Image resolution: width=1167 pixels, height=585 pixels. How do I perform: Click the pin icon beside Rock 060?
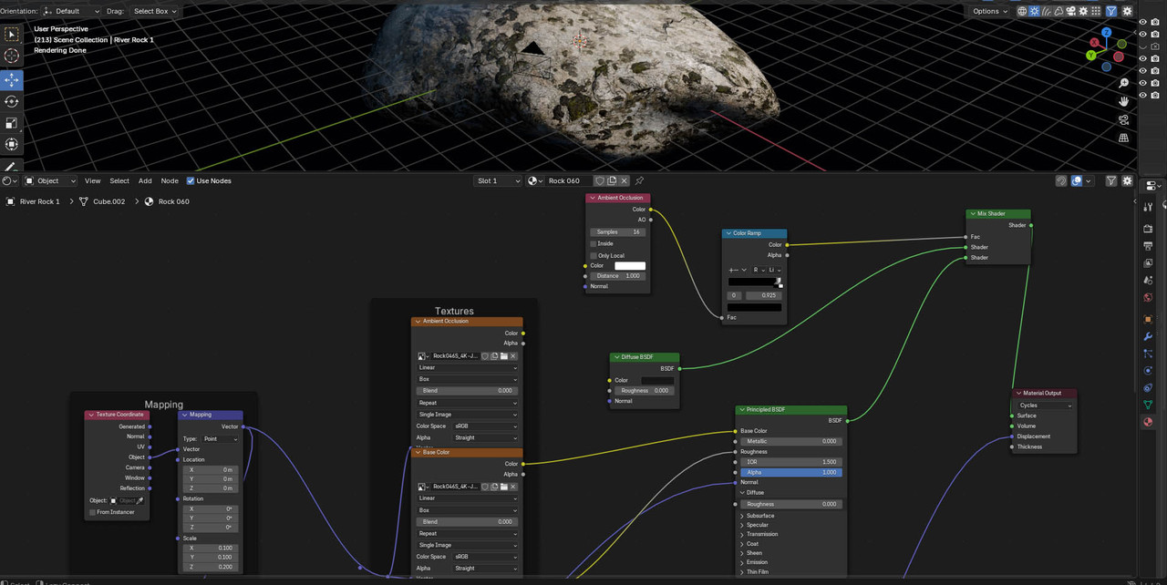coord(639,180)
